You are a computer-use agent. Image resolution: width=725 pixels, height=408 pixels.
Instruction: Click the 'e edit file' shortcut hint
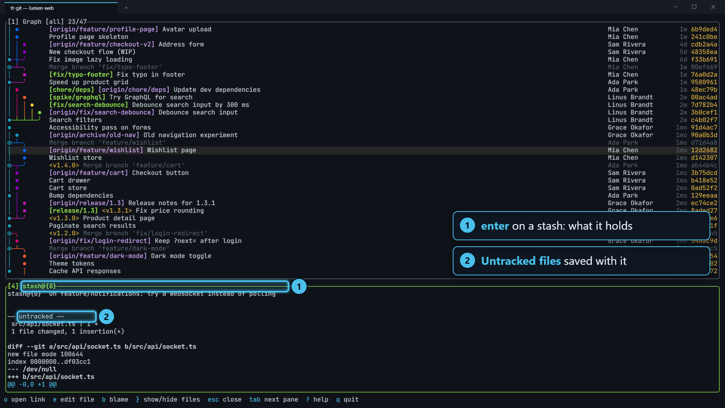(74, 399)
